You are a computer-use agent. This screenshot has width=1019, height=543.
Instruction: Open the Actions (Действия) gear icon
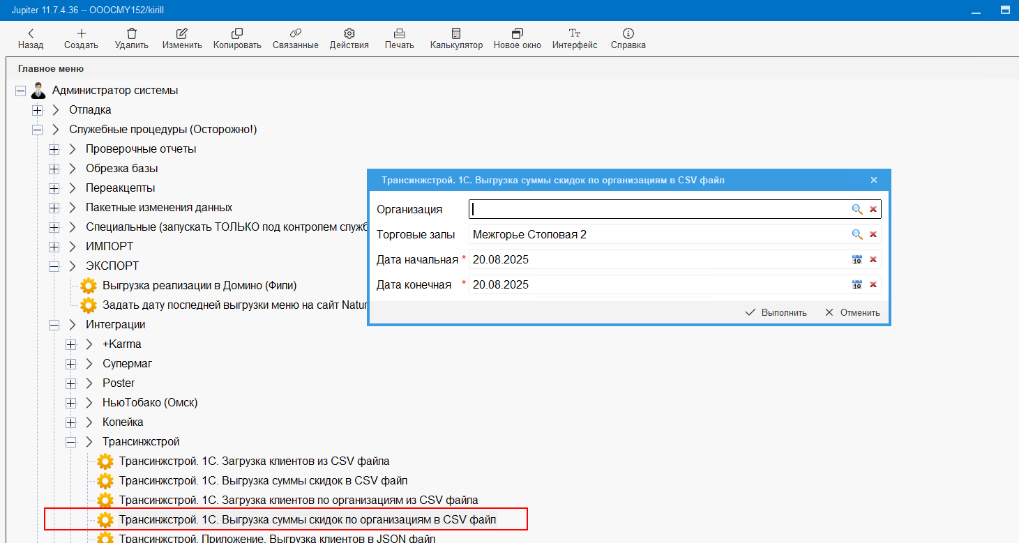click(349, 33)
